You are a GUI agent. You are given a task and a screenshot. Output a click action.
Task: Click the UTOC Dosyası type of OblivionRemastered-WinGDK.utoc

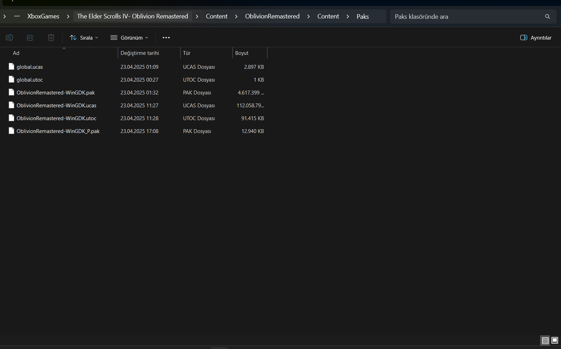pyautogui.click(x=199, y=118)
